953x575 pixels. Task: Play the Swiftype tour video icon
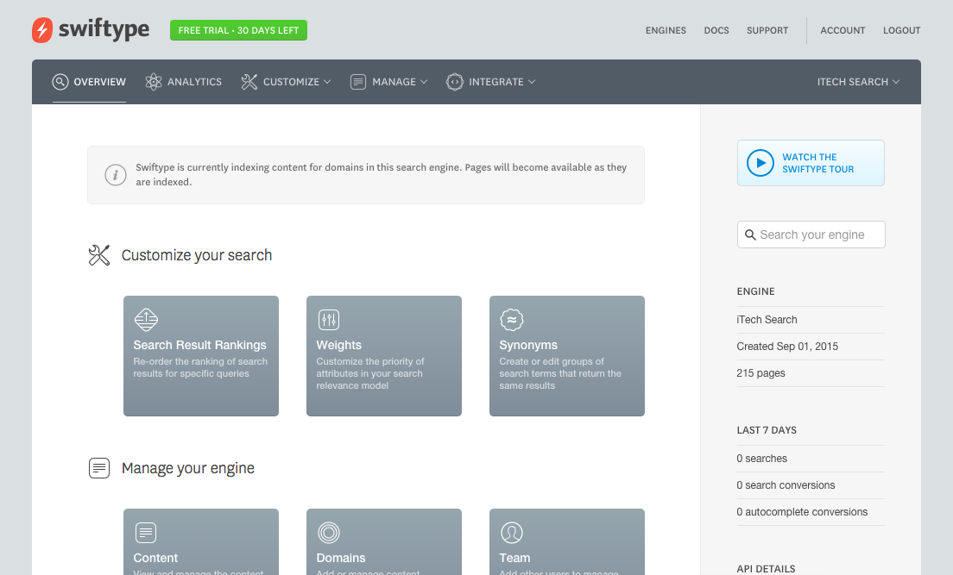(x=761, y=163)
